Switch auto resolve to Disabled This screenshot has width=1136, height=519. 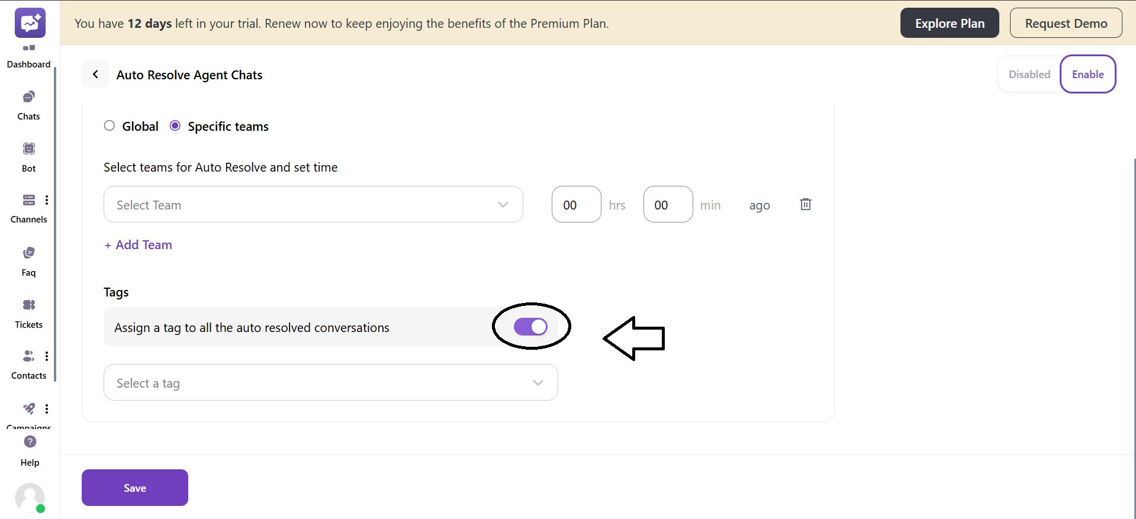click(1029, 75)
